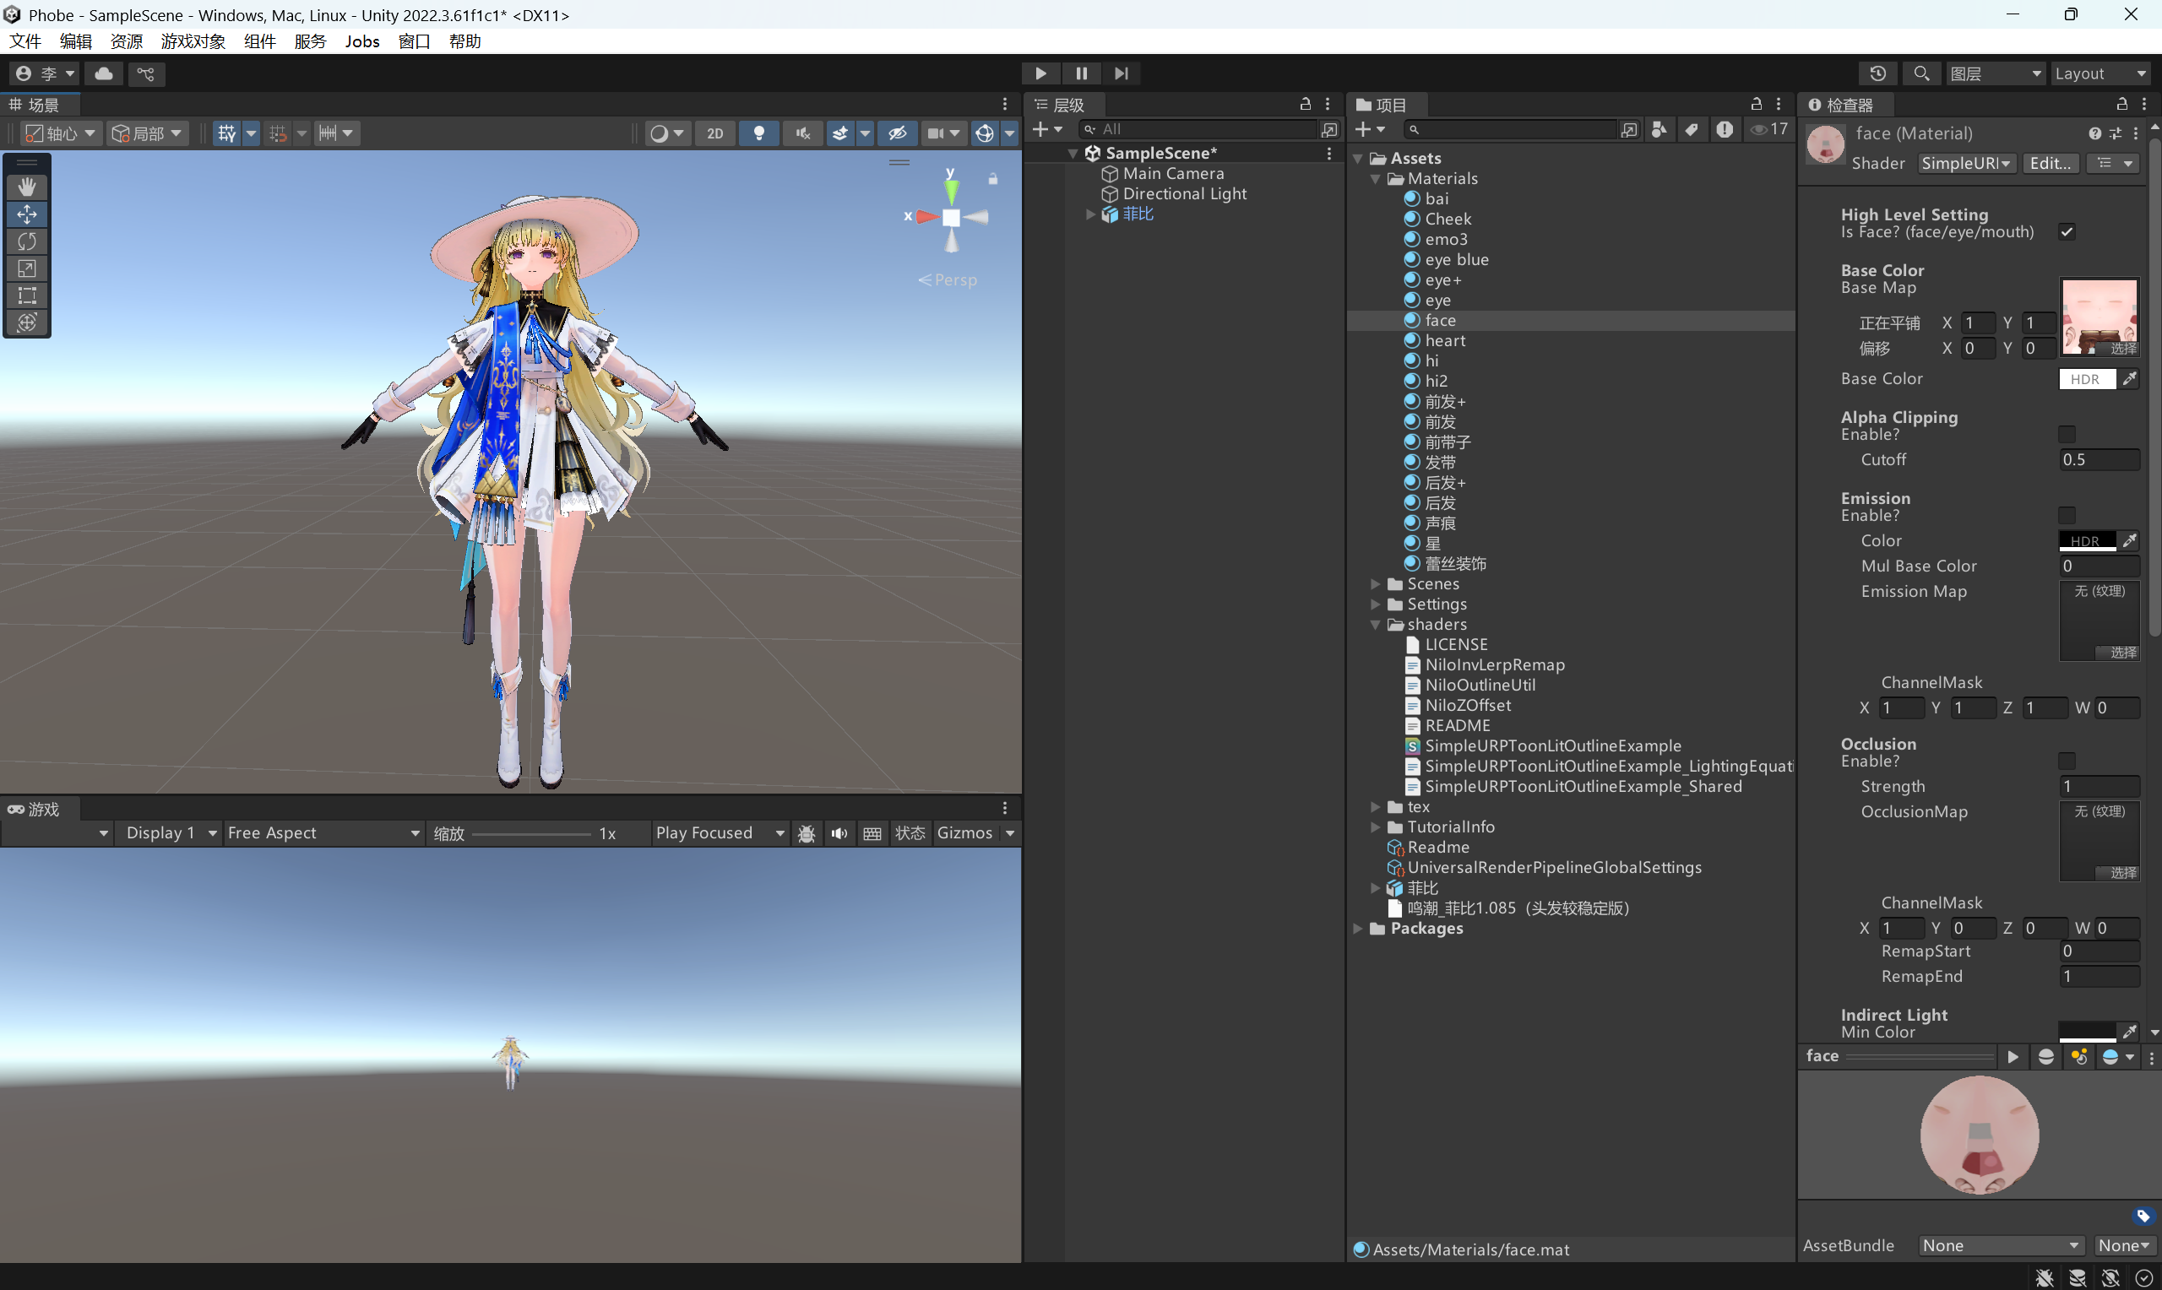2162x1290 pixels.
Task: Enable Alpha Clipping checkbox
Action: [x=2067, y=434]
